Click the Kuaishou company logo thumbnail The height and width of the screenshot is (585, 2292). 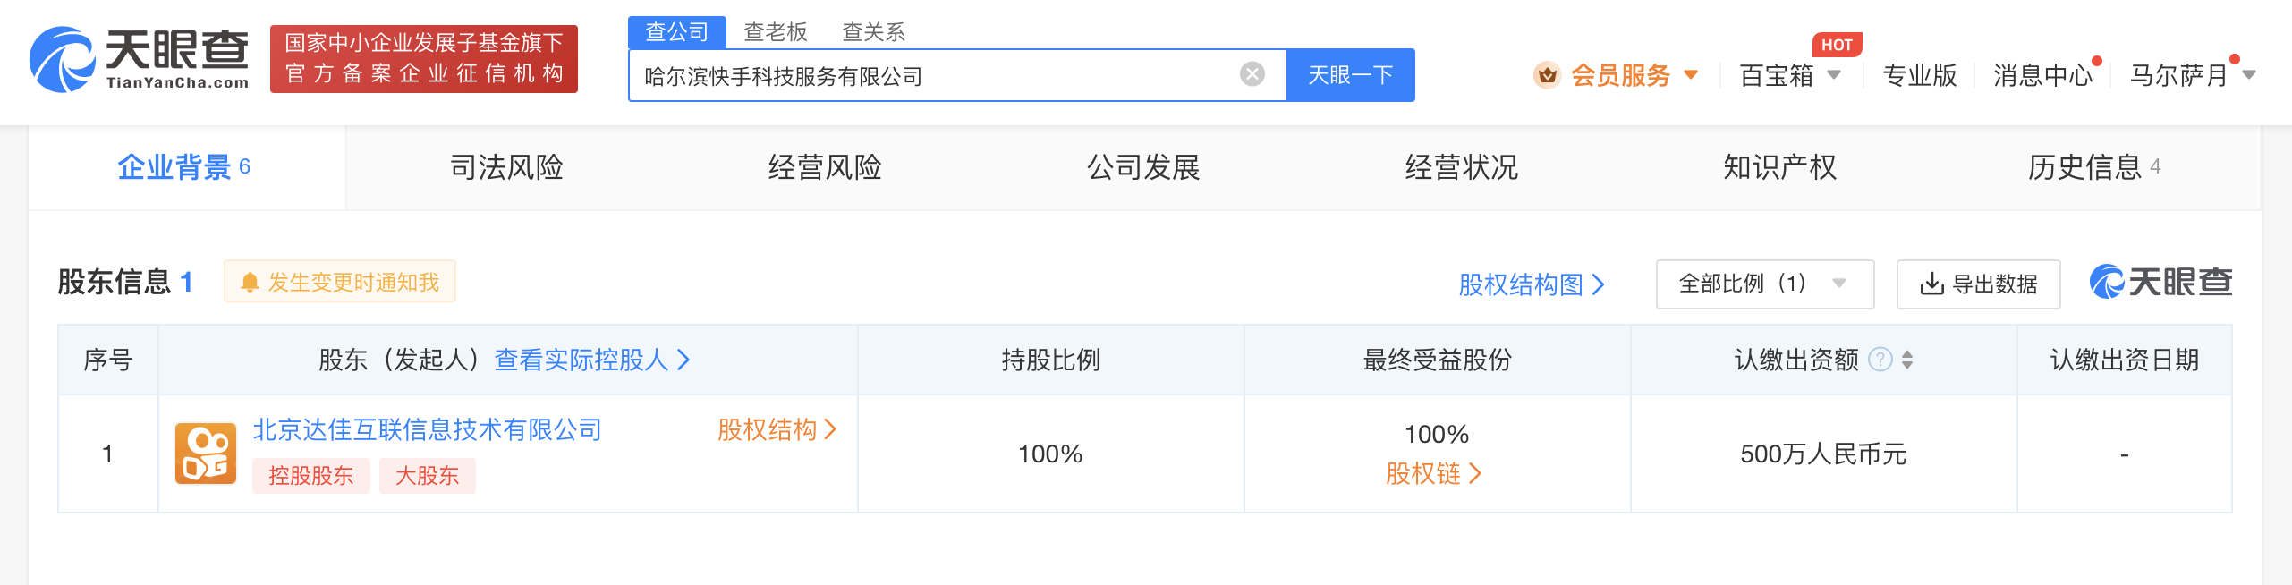point(206,454)
